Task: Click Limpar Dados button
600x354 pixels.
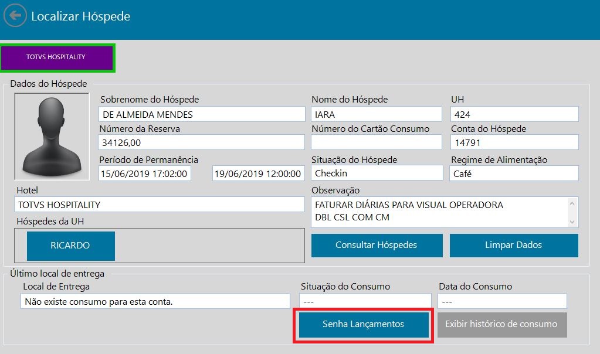Action: [x=514, y=246]
